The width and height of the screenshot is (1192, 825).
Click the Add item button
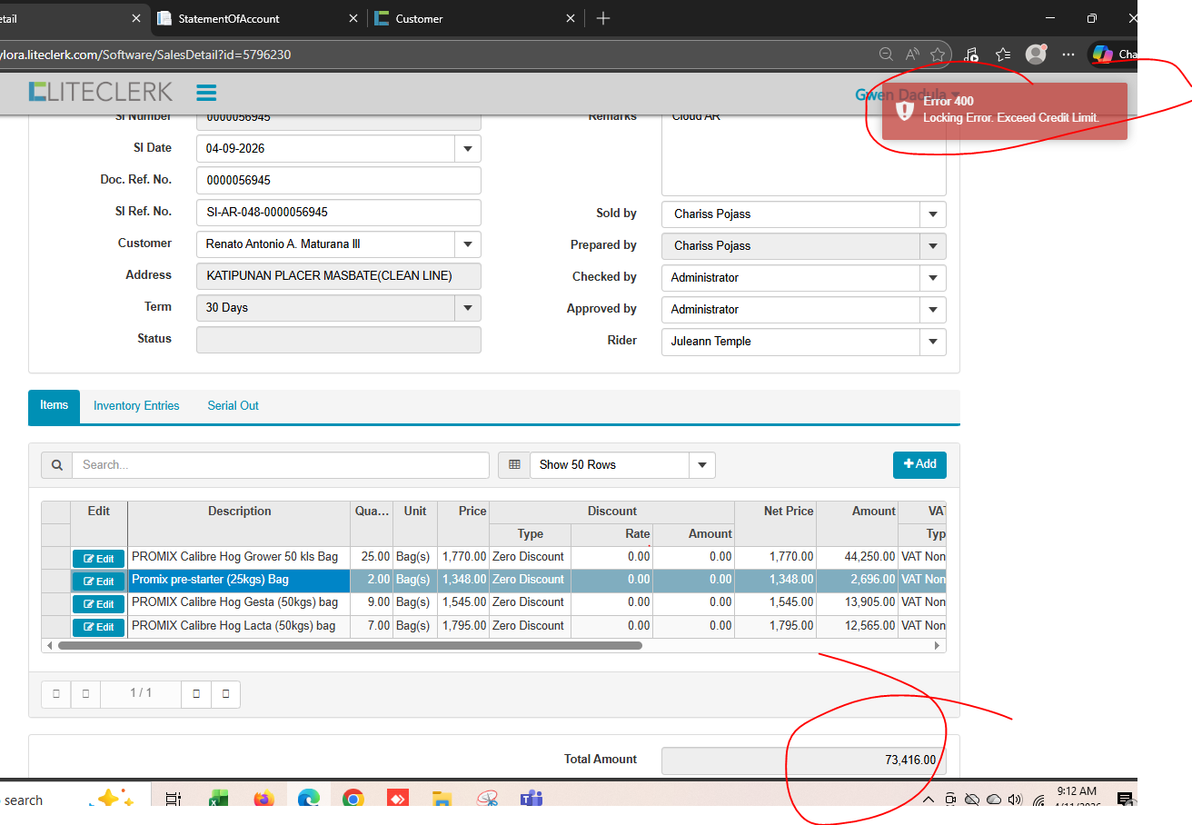pyautogui.click(x=919, y=464)
